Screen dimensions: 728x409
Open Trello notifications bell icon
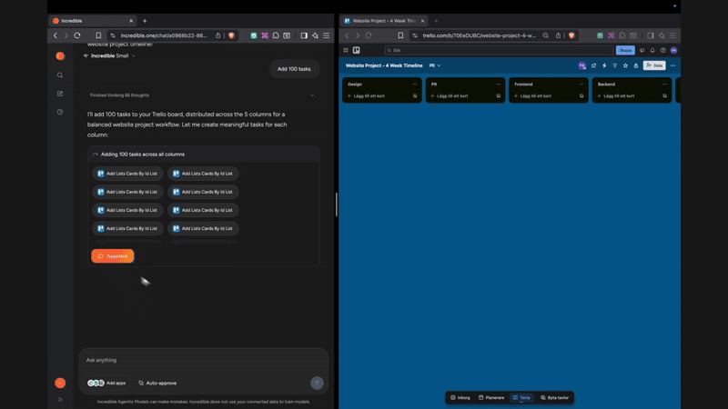(652, 51)
